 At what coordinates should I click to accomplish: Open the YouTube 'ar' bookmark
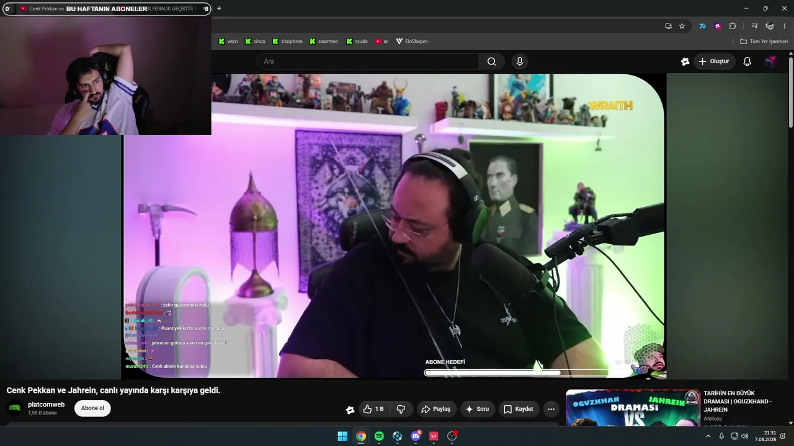pyautogui.click(x=381, y=42)
